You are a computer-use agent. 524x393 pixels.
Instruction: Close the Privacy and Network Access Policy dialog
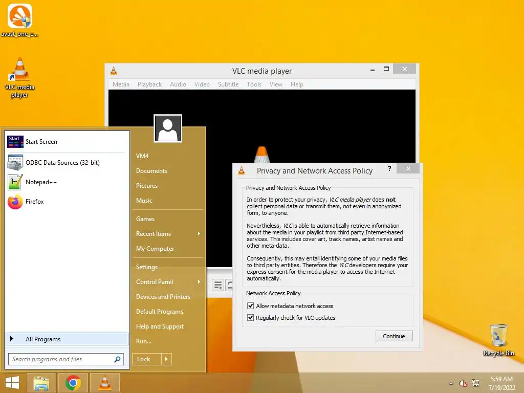point(408,168)
